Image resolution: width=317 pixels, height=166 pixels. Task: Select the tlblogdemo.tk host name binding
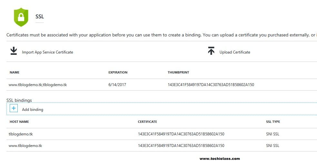(x=21, y=134)
